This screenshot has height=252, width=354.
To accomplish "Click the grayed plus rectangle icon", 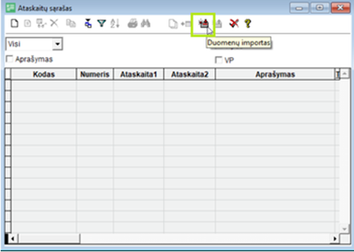I will coord(186,24).
